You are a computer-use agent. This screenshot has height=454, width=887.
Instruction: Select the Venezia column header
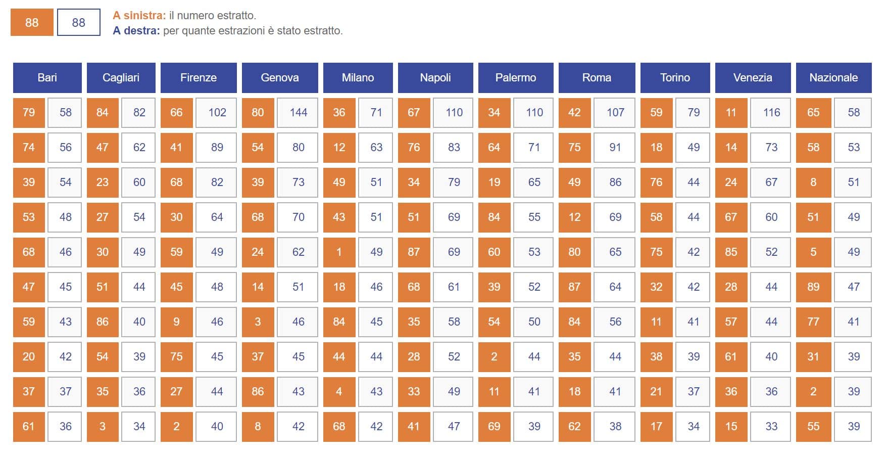pyautogui.click(x=753, y=77)
